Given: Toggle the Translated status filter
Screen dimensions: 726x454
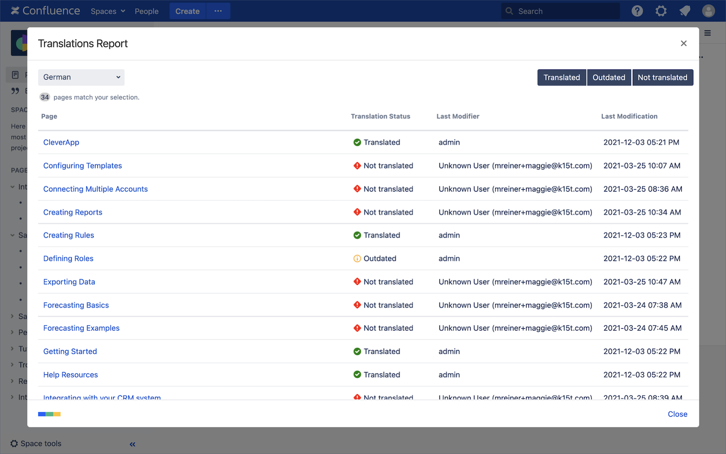Looking at the screenshot, I should [562, 77].
